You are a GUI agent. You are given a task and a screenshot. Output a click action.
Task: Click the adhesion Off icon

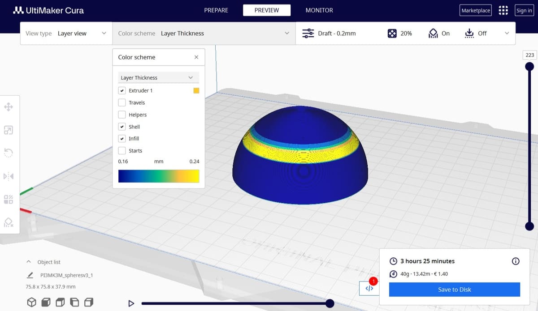[x=469, y=34]
